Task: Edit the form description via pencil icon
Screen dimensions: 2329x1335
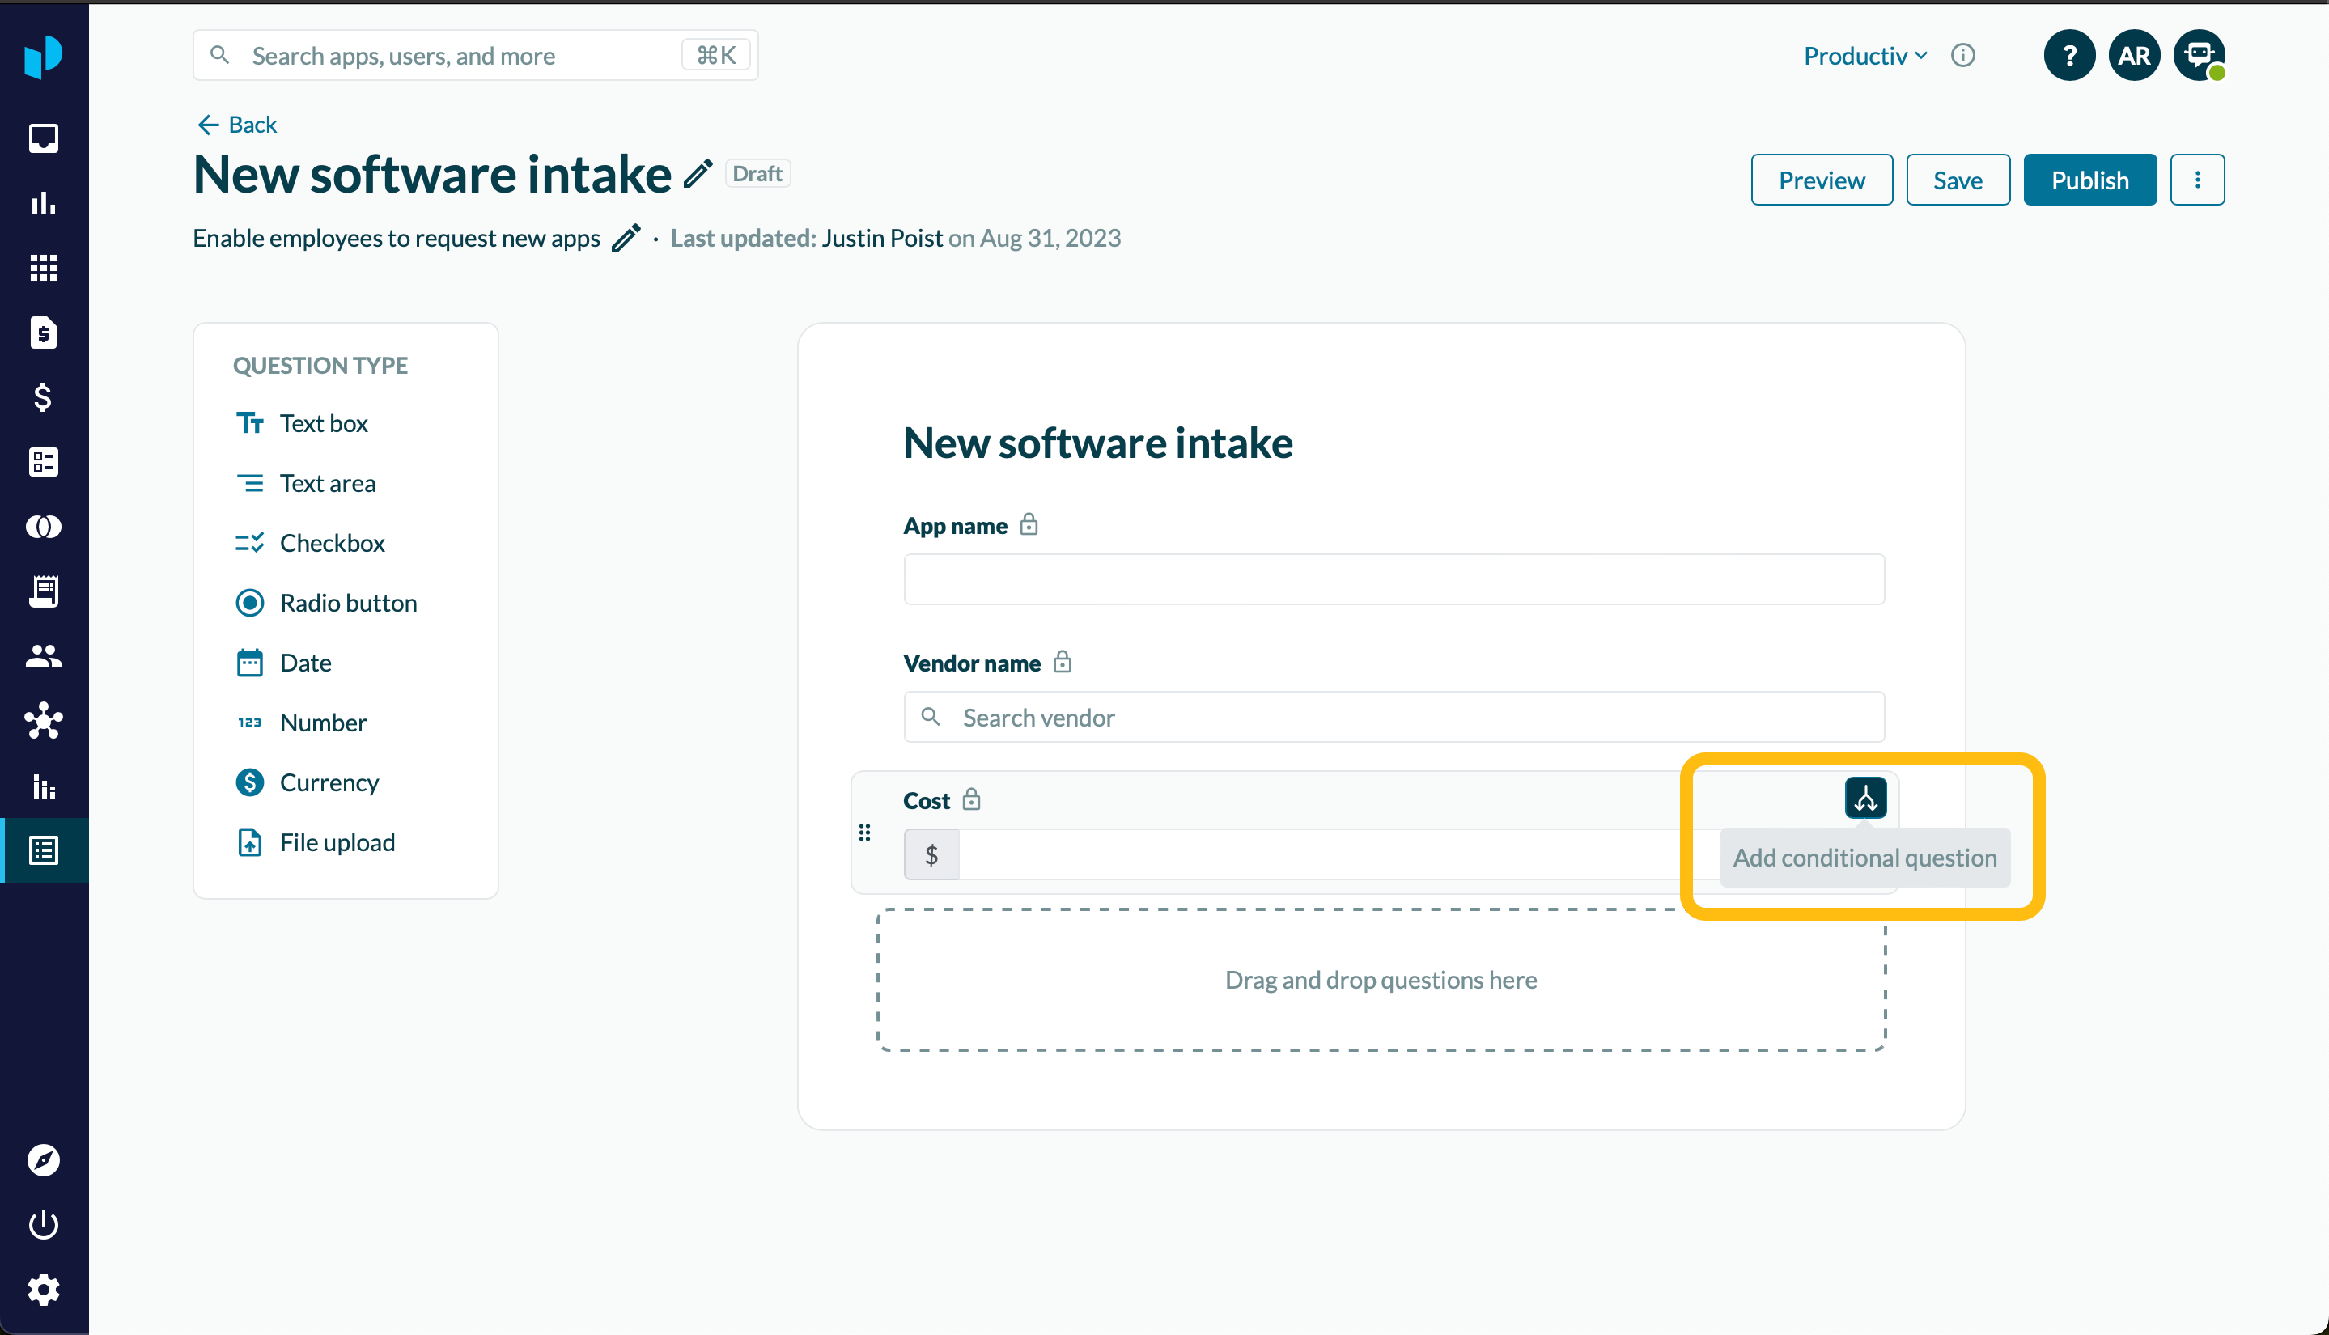Action: point(626,239)
